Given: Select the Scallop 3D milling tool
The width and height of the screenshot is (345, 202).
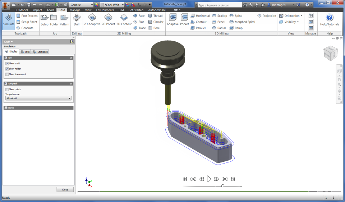Looking at the screenshot, I should pyautogui.click(x=220, y=15).
